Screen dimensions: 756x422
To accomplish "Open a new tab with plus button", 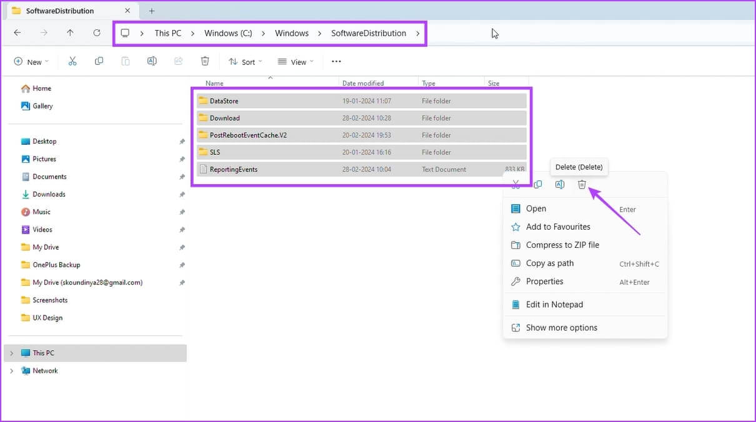I will coord(152,11).
